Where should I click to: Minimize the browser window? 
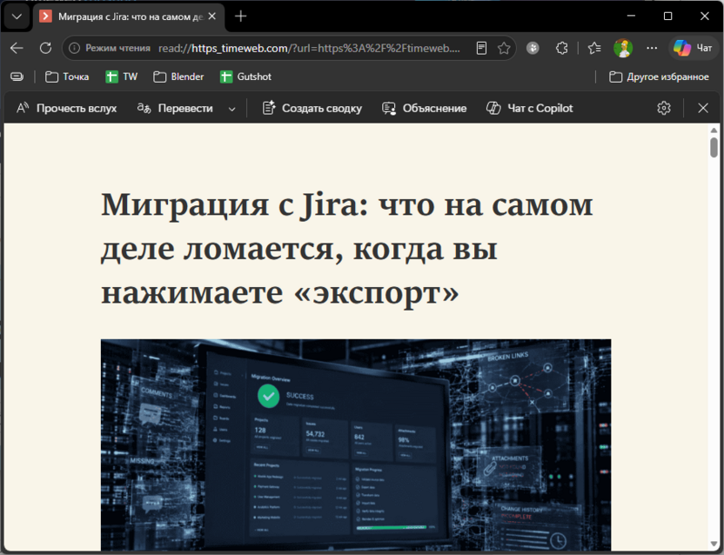click(x=631, y=17)
